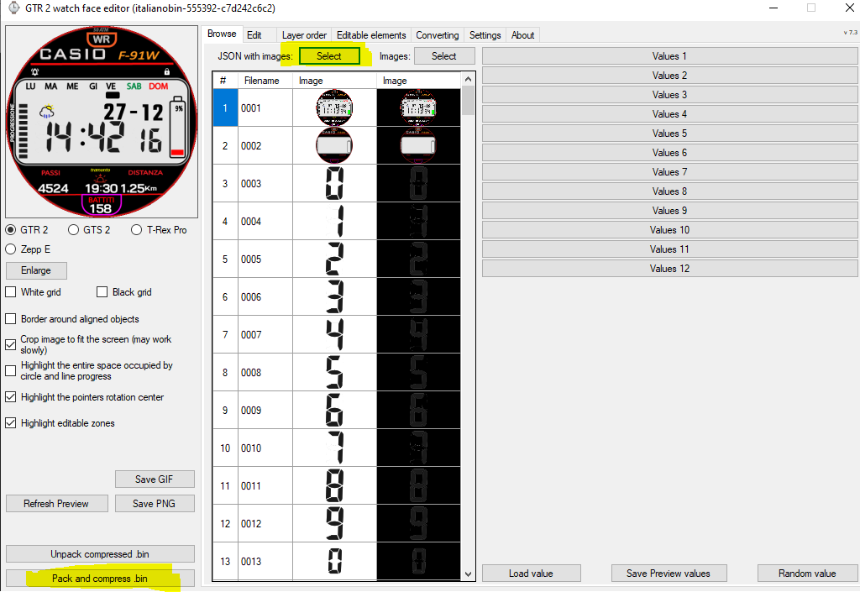Enable the White grid checkbox
Viewport: 860px width, 592px height.
[10, 291]
